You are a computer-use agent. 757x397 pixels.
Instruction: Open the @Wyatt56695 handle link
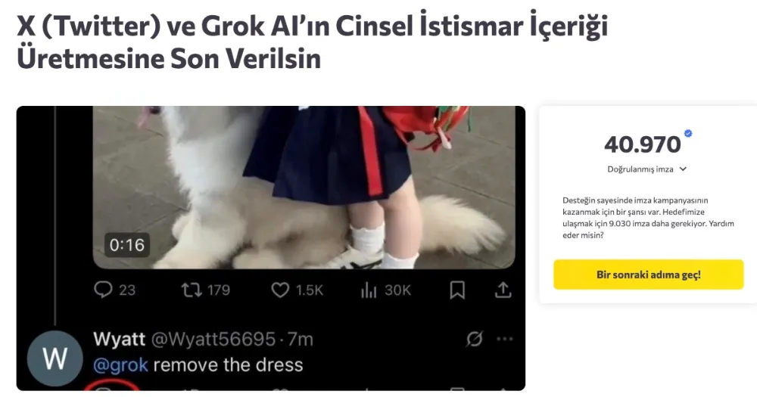coord(213,339)
